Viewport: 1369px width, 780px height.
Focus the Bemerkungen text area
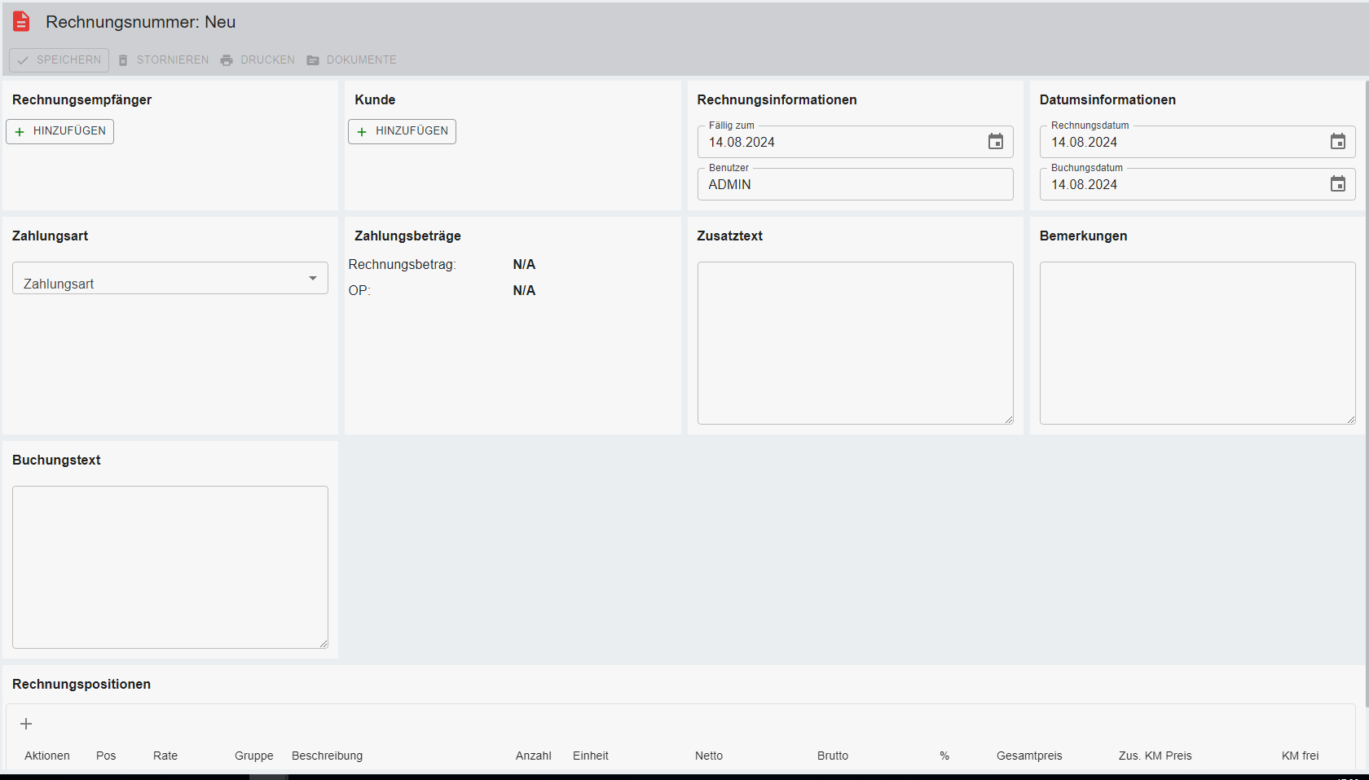coord(1196,342)
